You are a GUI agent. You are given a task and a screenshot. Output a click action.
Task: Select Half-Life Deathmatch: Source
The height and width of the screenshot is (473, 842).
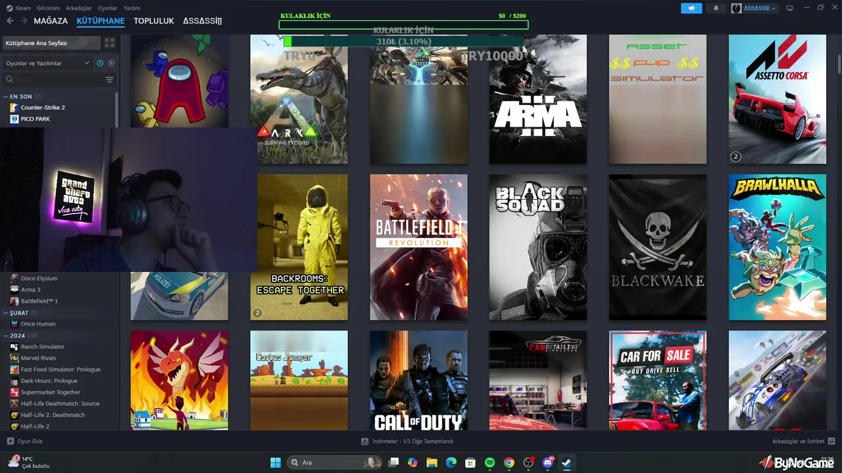(60, 403)
